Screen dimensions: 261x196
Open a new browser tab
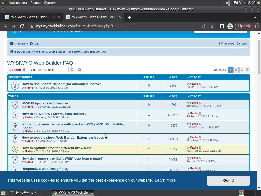(x=130, y=17)
